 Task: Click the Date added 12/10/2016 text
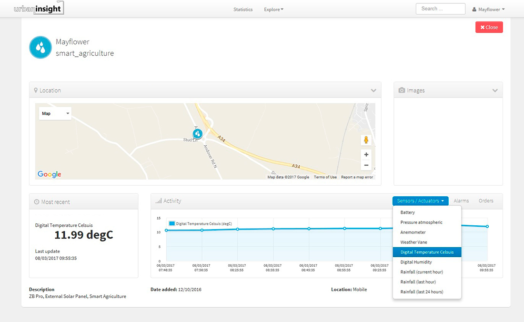point(176,290)
